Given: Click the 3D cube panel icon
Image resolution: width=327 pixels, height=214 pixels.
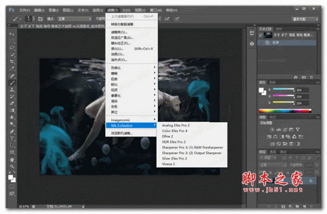Looking at the screenshot, I should tap(252, 44).
